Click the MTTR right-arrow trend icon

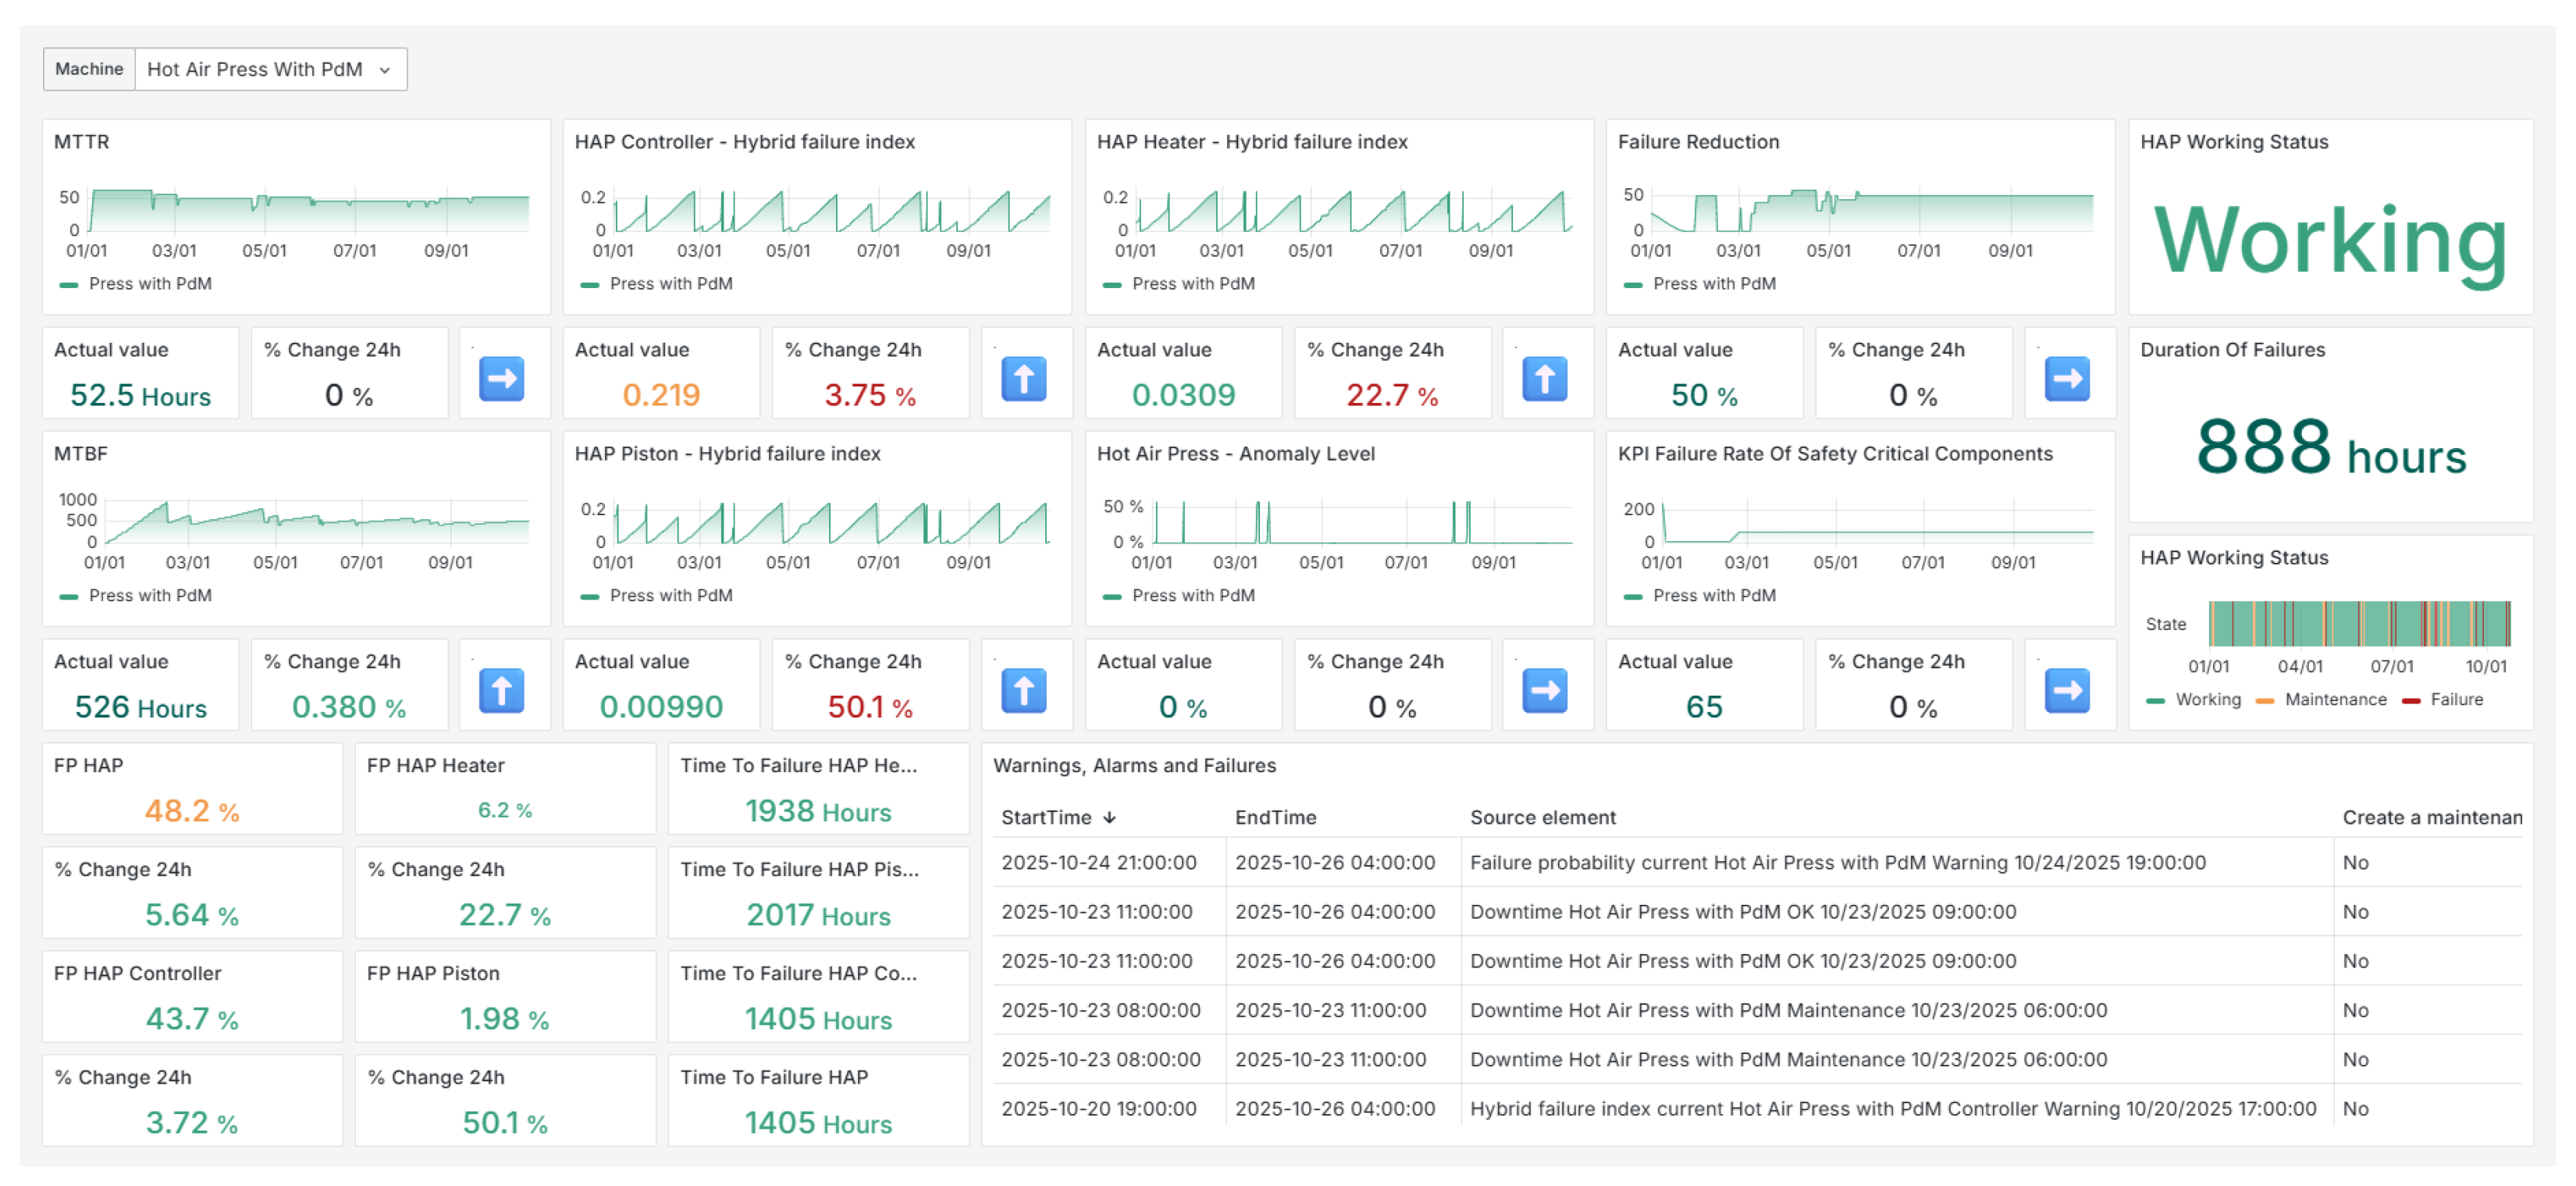(x=501, y=379)
